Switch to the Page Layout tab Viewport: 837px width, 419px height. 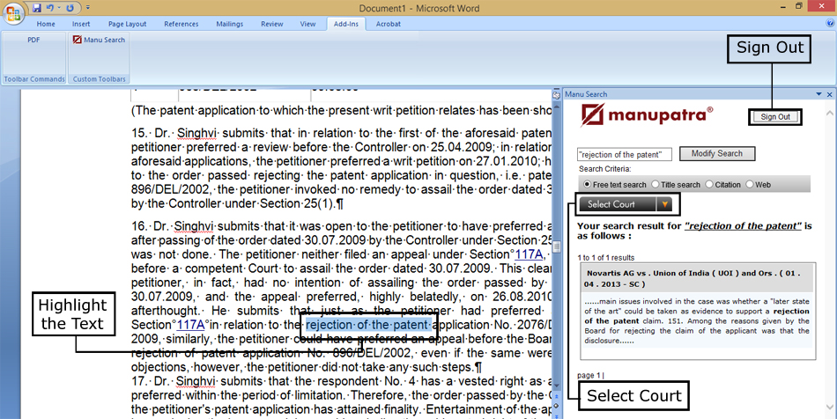[127, 24]
